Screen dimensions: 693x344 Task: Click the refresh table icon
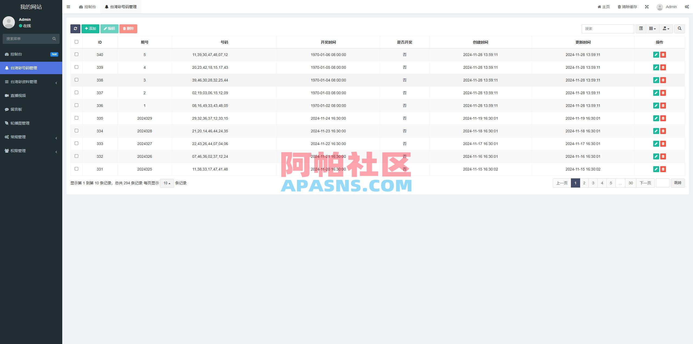76,29
